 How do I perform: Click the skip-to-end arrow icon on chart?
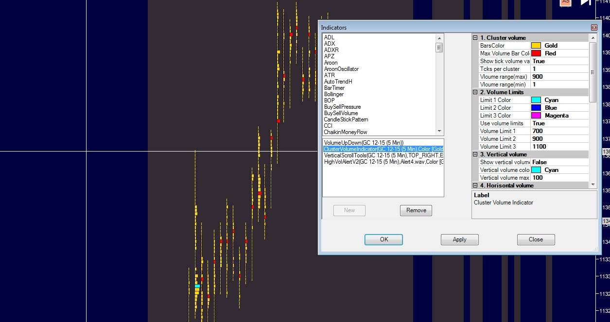586,2
